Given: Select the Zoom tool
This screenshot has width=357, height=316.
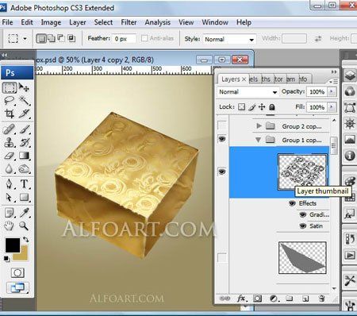Looking at the screenshot, I should [24, 225].
